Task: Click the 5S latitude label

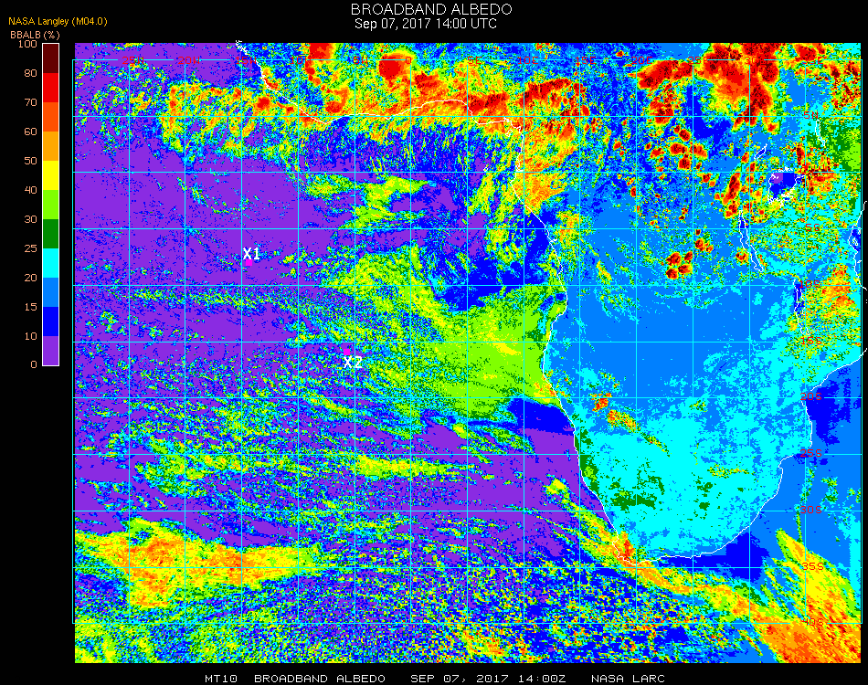Action: 812,228
